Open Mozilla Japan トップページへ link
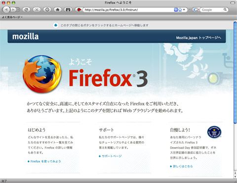 pos(198,38)
